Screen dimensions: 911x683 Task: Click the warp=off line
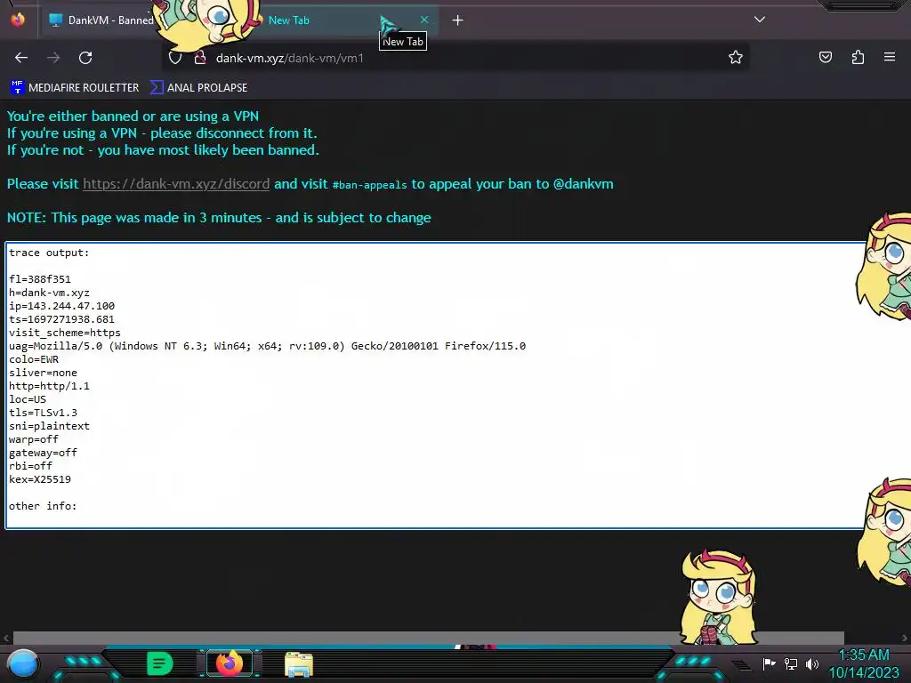(x=34, y=439)
